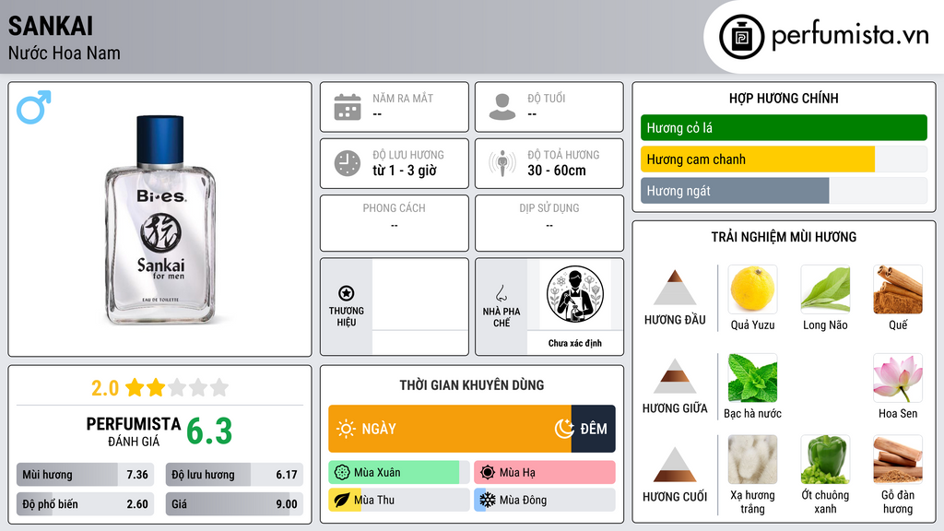Click the Giá 9.00 score bar
The height and width of the screenshot is (531, 944).
point(234,504)
